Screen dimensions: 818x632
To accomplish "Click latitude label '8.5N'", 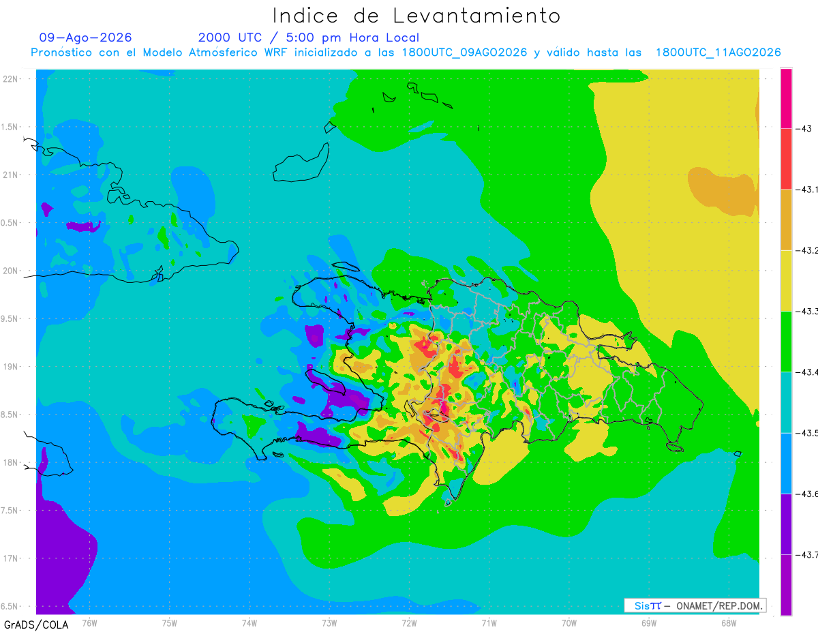I will 10,415.
